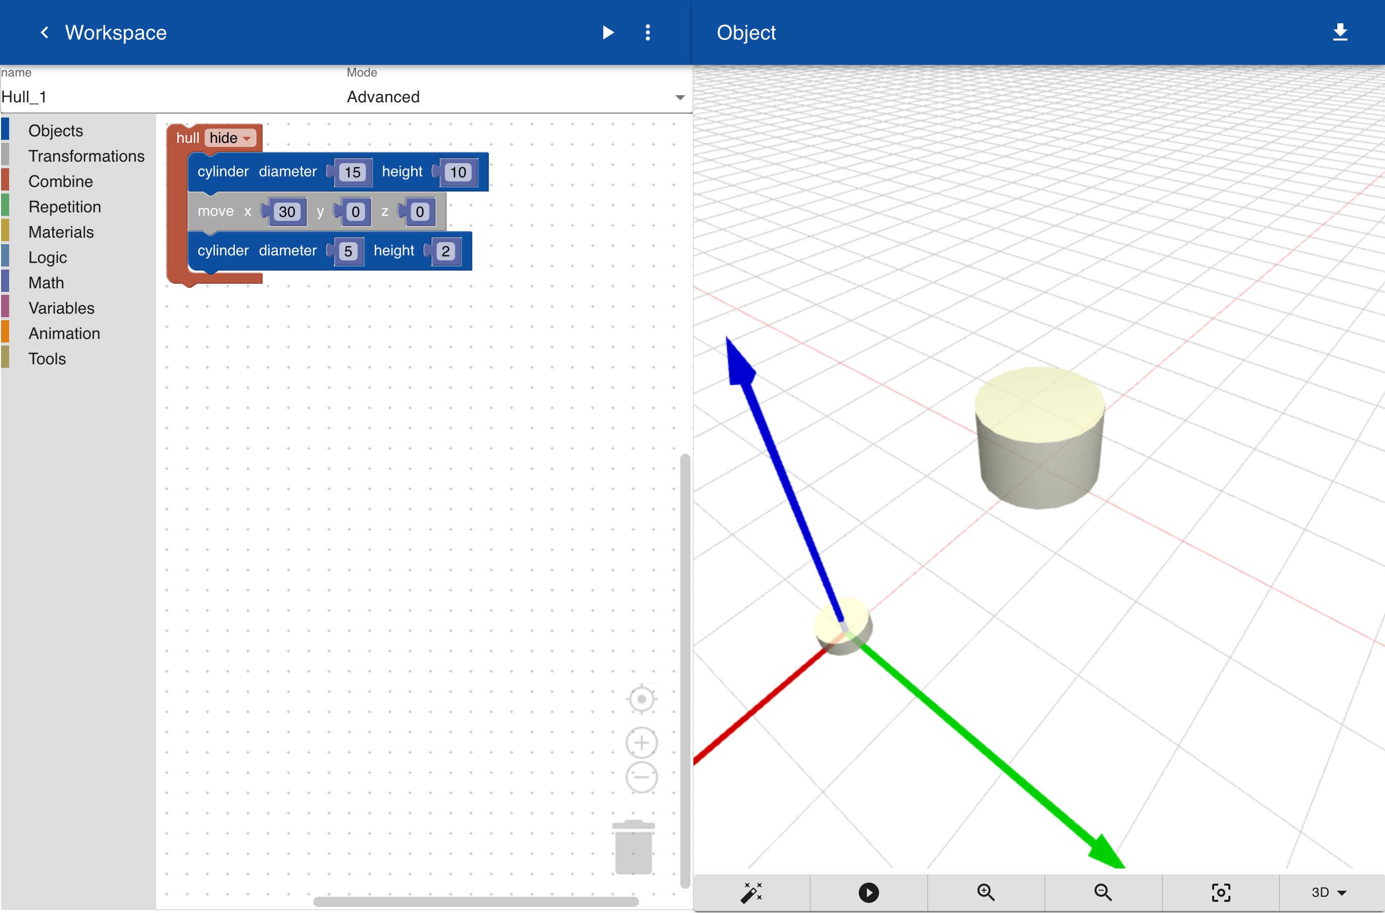Edit first cylinder diameter value 15

[352, 172]
